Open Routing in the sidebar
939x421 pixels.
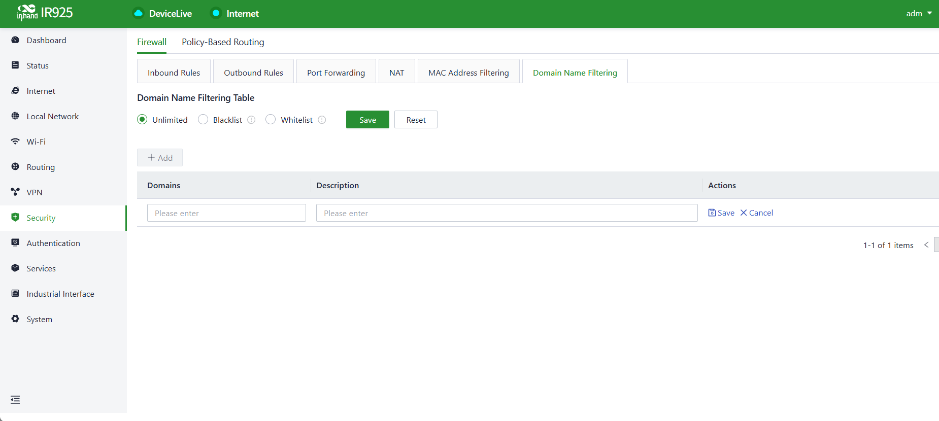point(63,167)
